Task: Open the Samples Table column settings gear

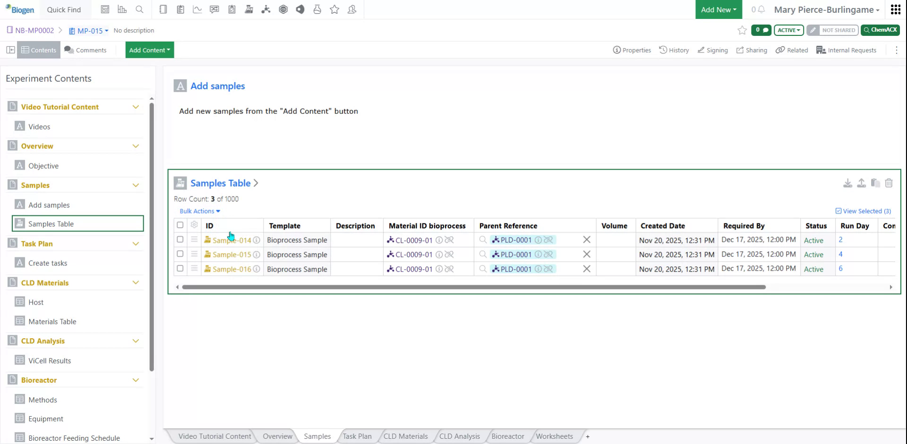Action: pyautogui.click(x=194, y=225)
